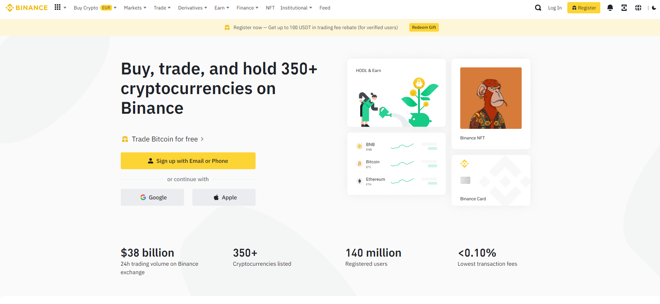Viewport: 660px width, 304px height.
Task: Open the language globe icon
Action: tap(638, 8)
